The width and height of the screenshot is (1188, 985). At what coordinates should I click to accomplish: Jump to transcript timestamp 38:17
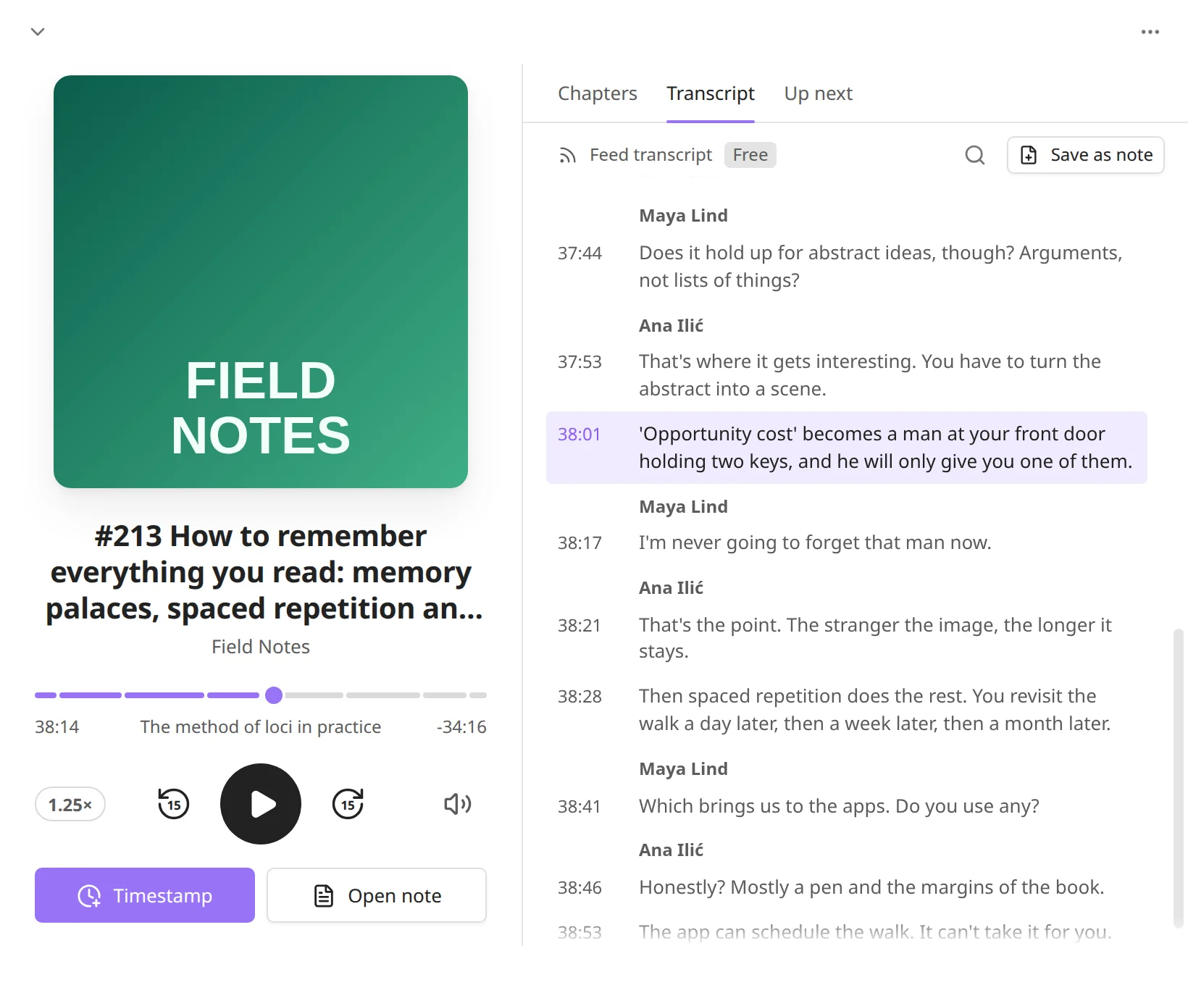580,543
